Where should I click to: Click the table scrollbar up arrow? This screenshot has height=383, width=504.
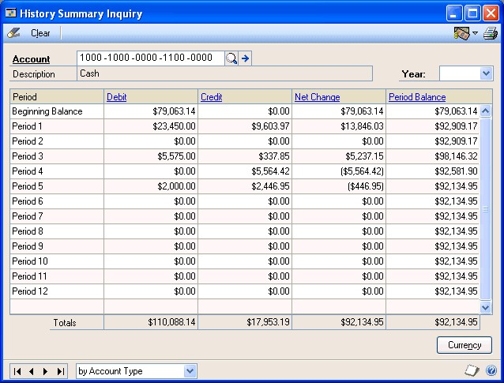pyautogui.click(x=485, y=111)
